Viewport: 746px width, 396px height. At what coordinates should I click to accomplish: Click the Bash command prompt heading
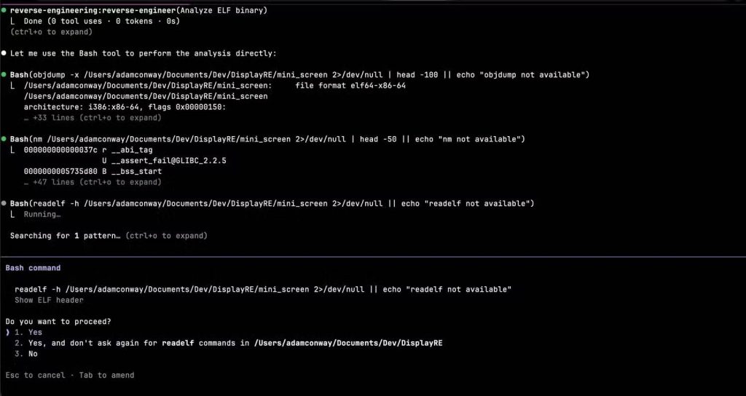point(33,268)
